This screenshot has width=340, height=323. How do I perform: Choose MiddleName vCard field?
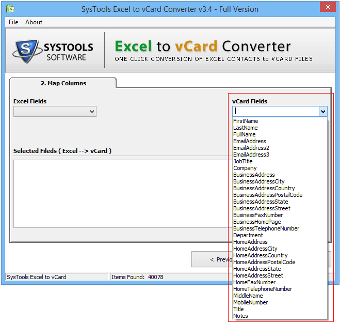click(x=280, y=296)
